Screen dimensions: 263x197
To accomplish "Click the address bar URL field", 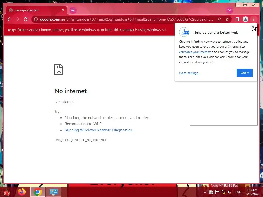I will point(126,19).
